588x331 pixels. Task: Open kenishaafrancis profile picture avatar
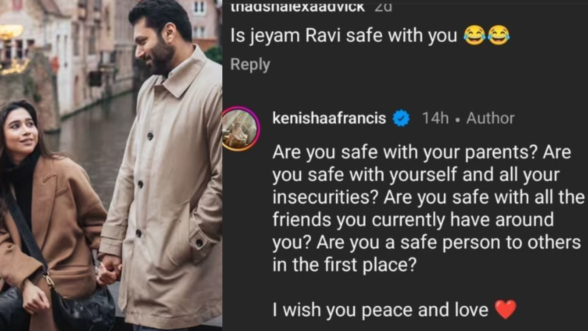coord(241,129)
